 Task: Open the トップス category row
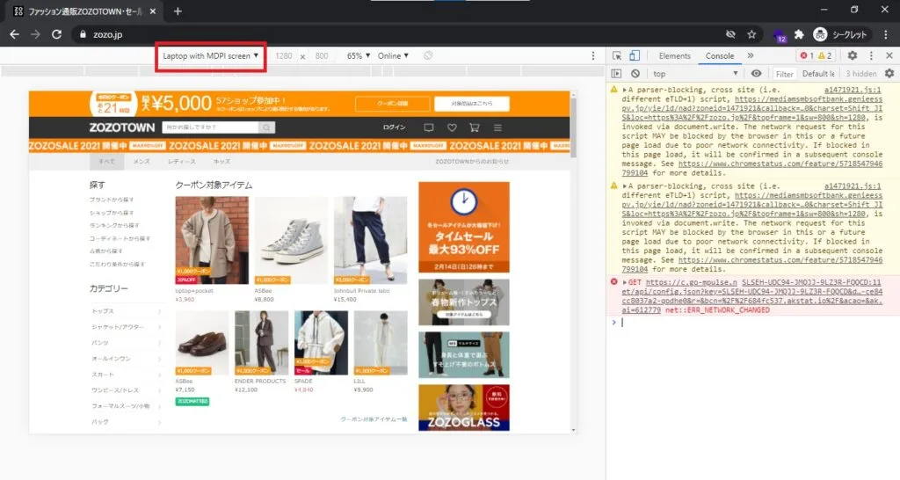tap(125, 311)
